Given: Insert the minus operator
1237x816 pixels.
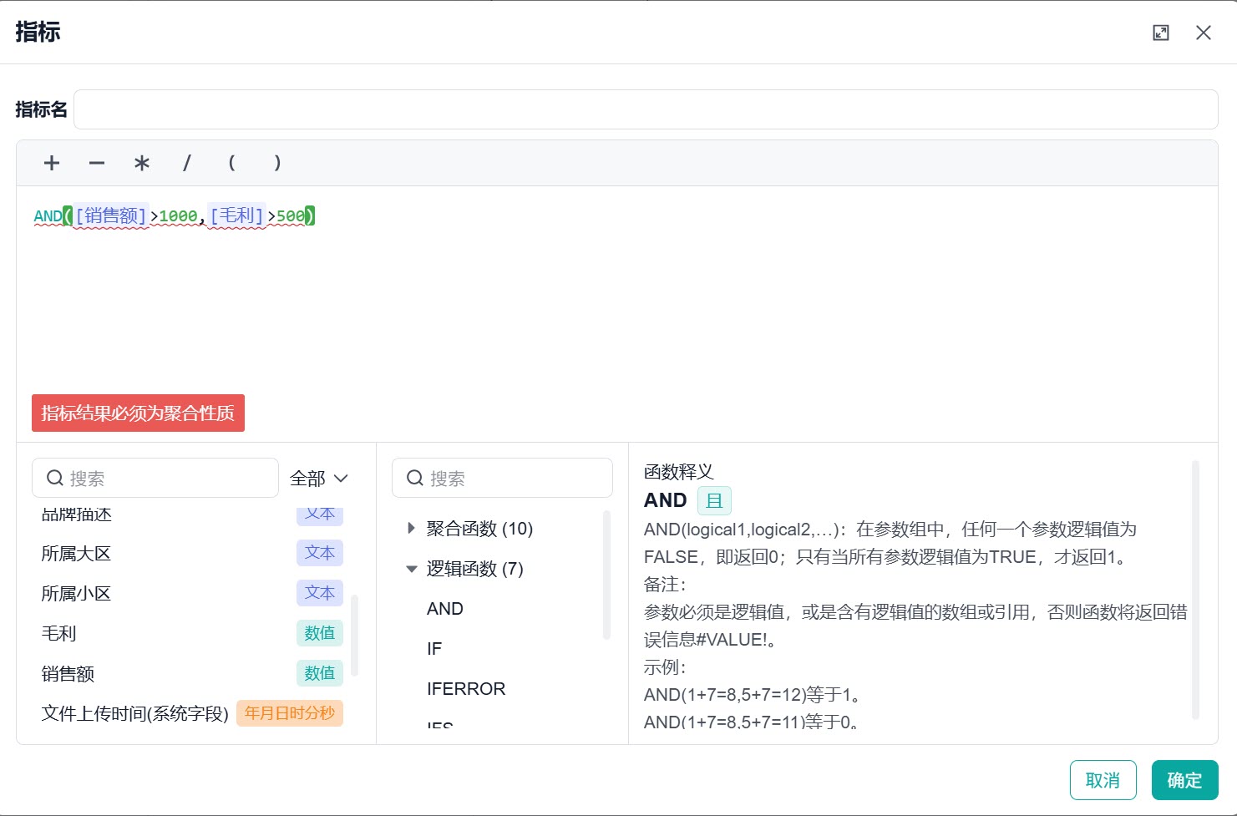Looking at the screenshot, I should coord(97,163).
